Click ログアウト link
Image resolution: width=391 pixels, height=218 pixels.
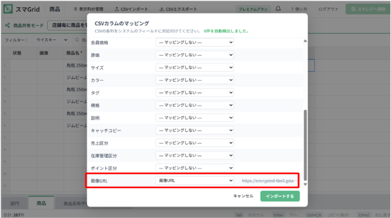[x=328, y=9]
